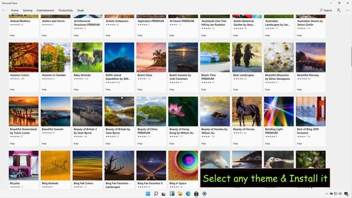Click 'Architectural Structures PREMIUM' title
352x198 pixels.
coord(87,23)
